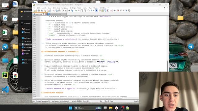The height and width of the screenshot is (111, 198).
Task: Click the Redo arrow in the toolbar
Action: [66, 10]
